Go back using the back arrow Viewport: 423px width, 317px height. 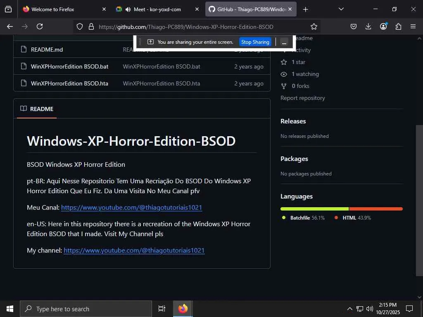coord(10,26)
